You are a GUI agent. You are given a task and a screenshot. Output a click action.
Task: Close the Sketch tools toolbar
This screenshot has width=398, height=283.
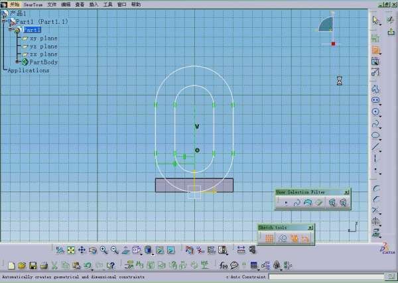[x=310, y=228]
